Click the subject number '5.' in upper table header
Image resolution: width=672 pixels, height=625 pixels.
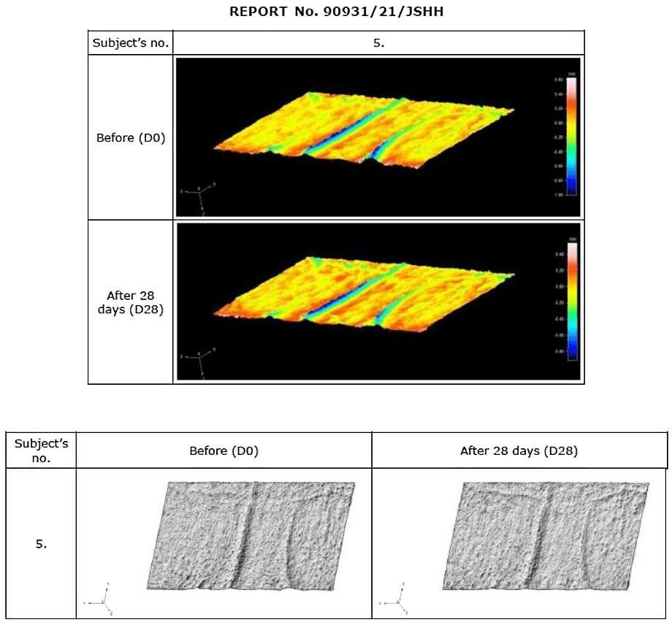coord(379,43)
